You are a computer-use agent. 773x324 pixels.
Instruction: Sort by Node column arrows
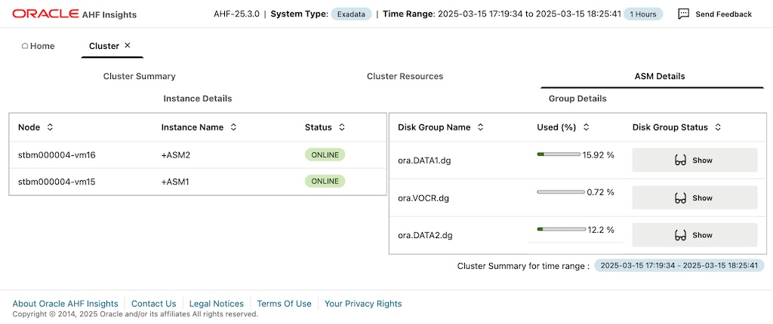click(50, 127)
